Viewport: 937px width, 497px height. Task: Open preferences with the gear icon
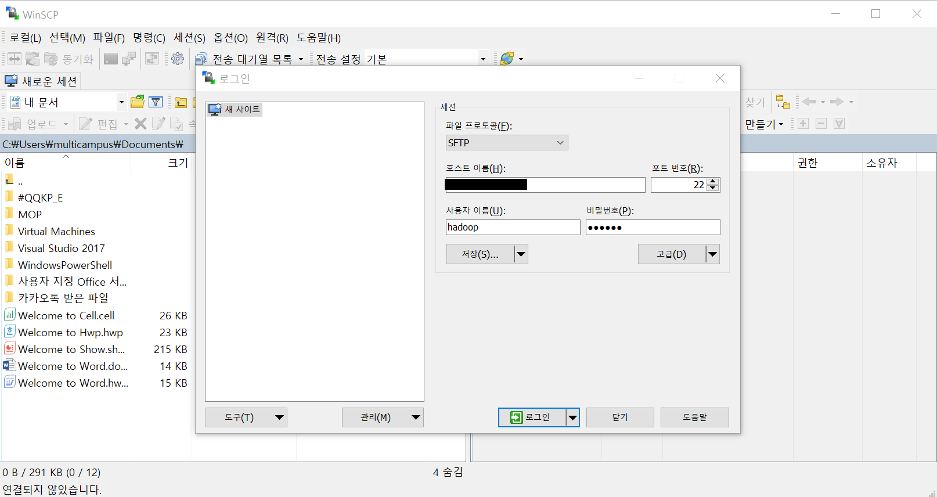click(178, 59)
